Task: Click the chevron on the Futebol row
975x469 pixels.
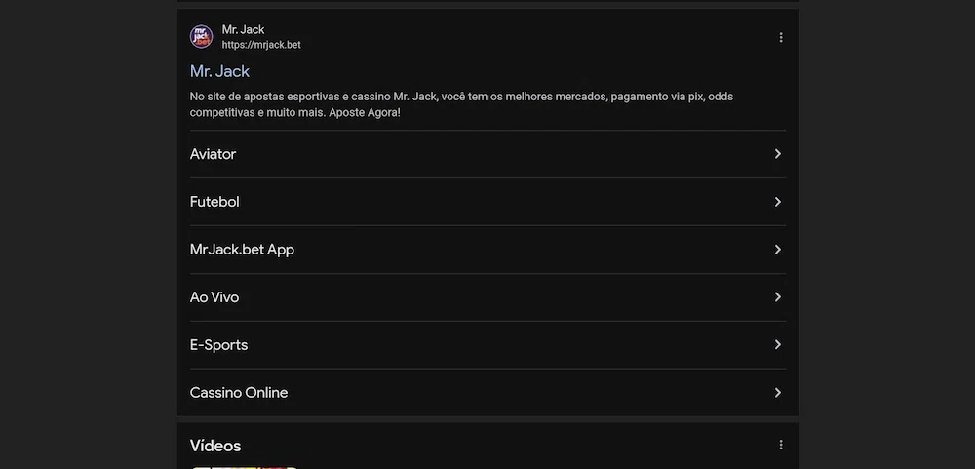Action: click(x=777, y=202)
